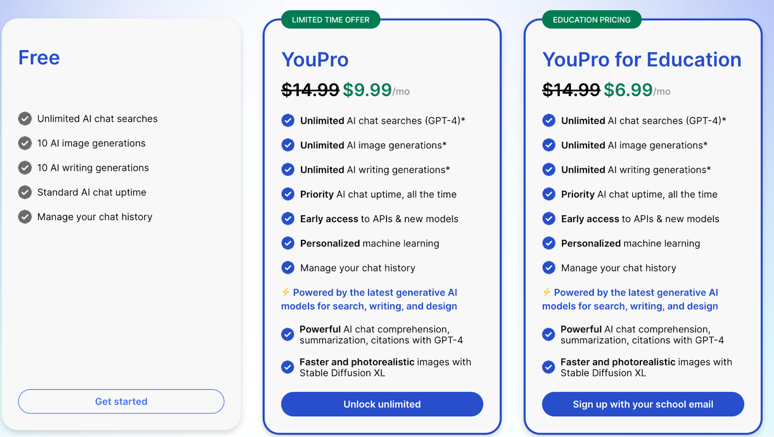774x437 pixels.
Task: Click check icon beside Education Early access to APIs
Action: click(549, 219)
